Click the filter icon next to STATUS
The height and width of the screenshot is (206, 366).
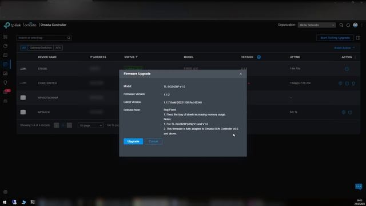[137, 57]
